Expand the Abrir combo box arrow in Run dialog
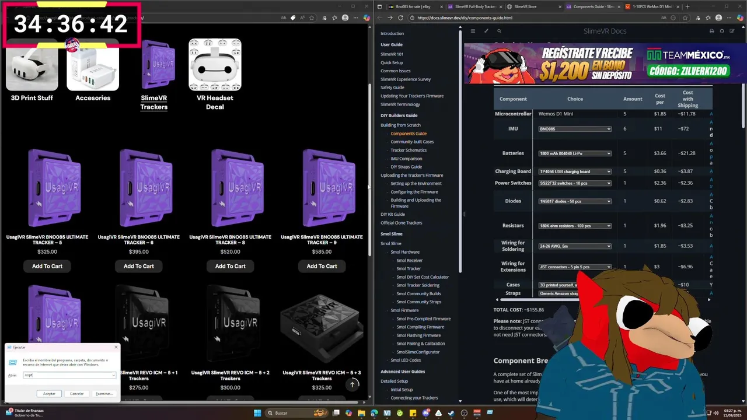The width and height of the screenshot is (747, 420). (x=113, y=375)
